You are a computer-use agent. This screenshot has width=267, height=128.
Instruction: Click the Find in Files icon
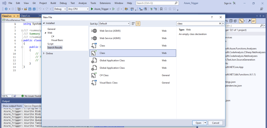[x=126, y=9]
